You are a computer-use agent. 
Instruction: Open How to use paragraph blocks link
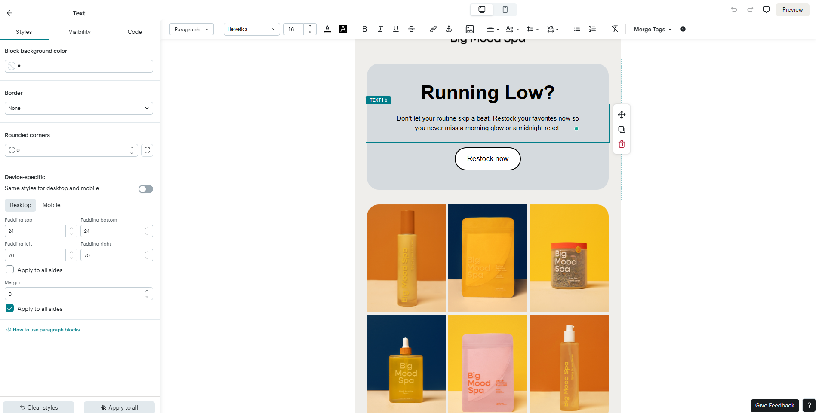[43, 330]
